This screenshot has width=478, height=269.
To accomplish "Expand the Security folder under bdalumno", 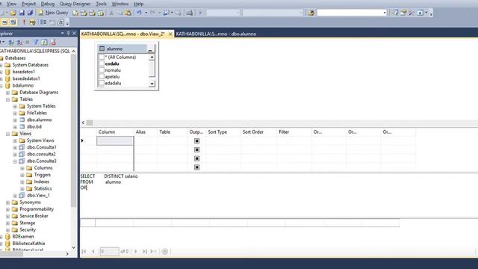I will pos(8,230).
